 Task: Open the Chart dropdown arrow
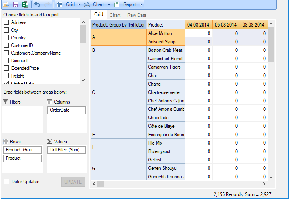tap(108, 5)
